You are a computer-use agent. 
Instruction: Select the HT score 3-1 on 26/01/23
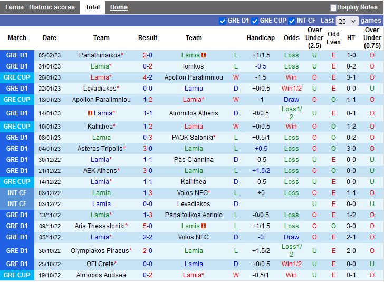[351, 77]
